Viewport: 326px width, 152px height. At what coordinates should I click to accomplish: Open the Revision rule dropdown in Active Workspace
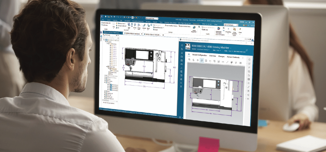(x=203, y=49)
